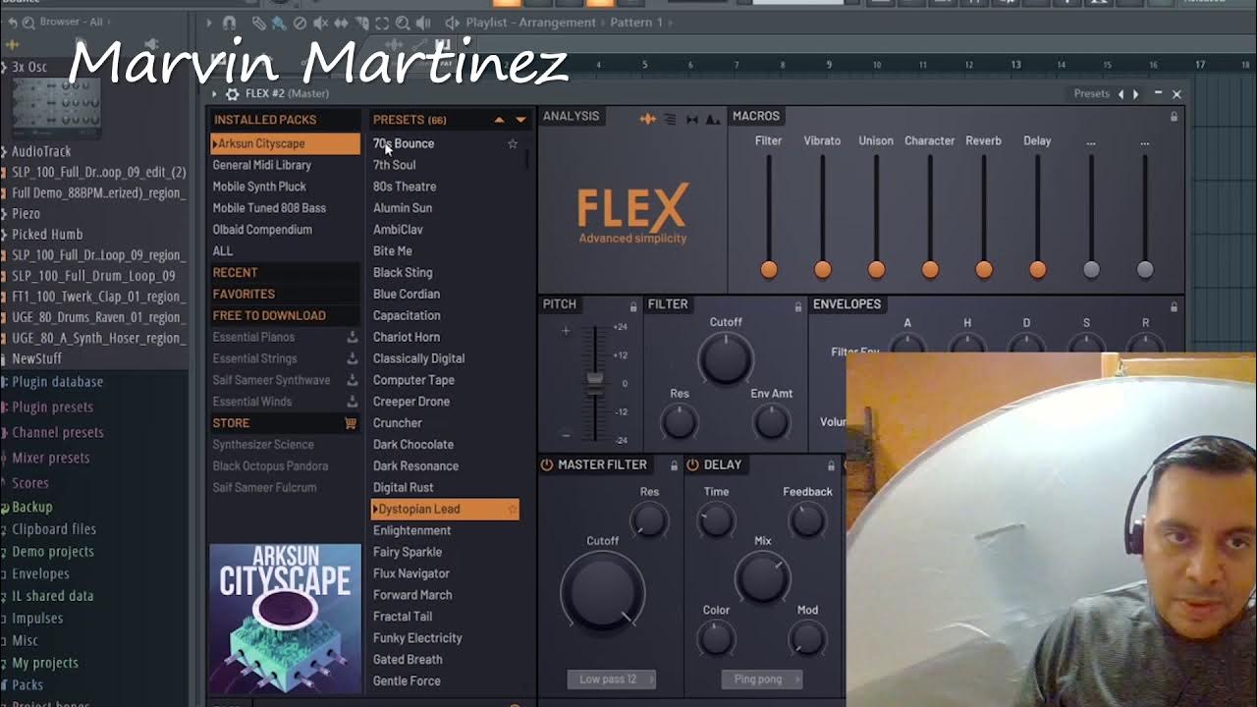Select the Mobile Tuned 808 Bass pack
This screenshot has width=1257, height=707.
(269, 208)
